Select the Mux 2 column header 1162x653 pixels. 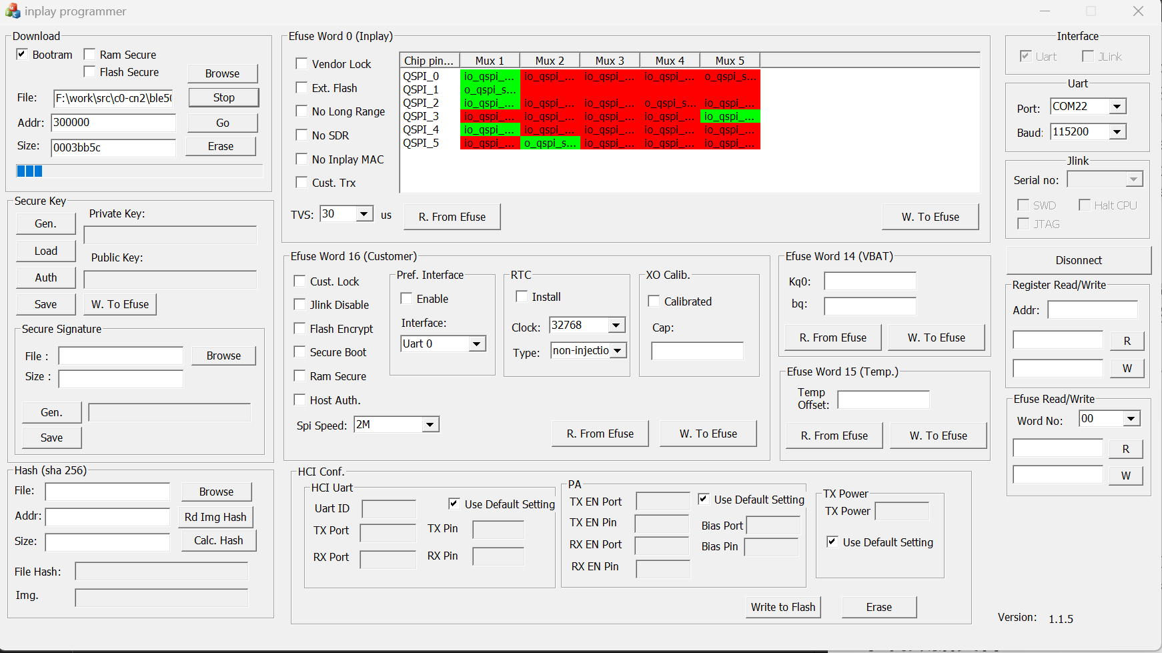point(550,61)
